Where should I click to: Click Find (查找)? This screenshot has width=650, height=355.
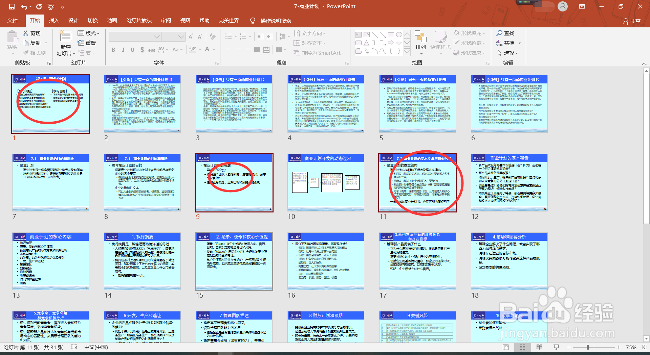coord(505,33)
